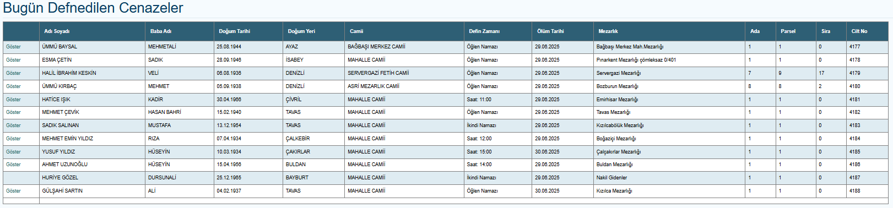Select the Doğum Tarihi column header

click(x=234, y=31)
